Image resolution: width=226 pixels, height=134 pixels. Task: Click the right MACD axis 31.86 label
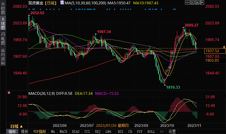(210, 97)
